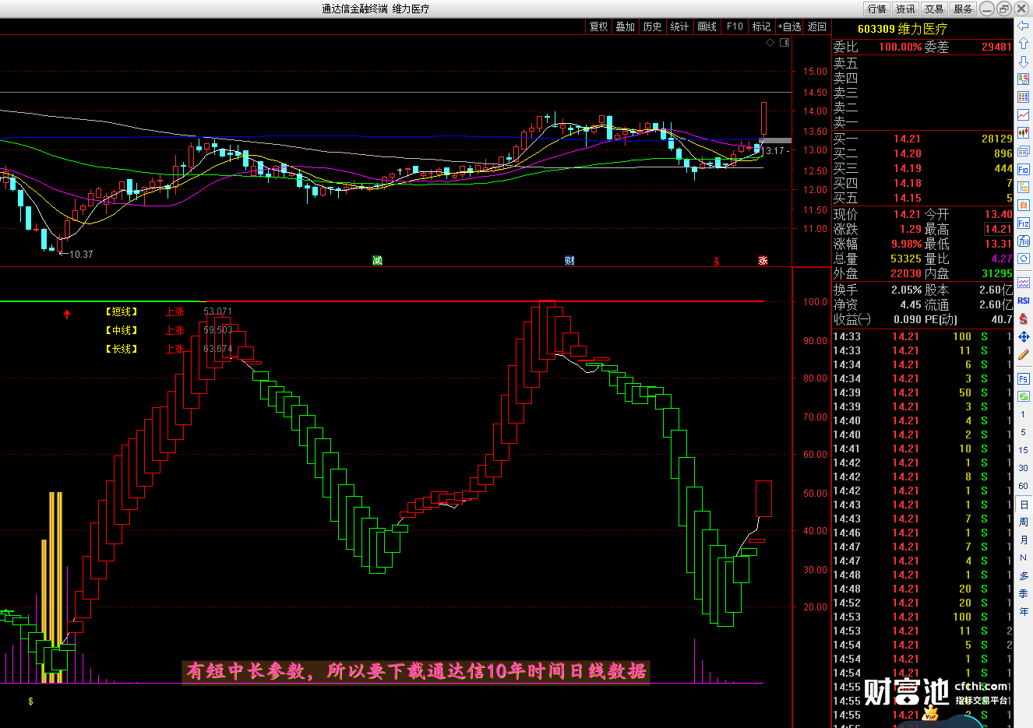Select the weekly 周 period
The height and width of the screenshot is (728, 1033).
(x=1023, y=522)
